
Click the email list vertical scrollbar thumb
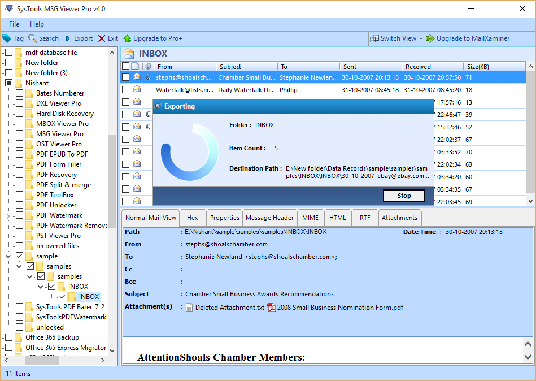[x=530, y=132]
